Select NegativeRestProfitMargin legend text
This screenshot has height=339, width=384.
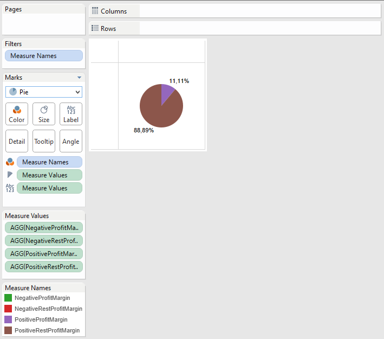[49, 309]
